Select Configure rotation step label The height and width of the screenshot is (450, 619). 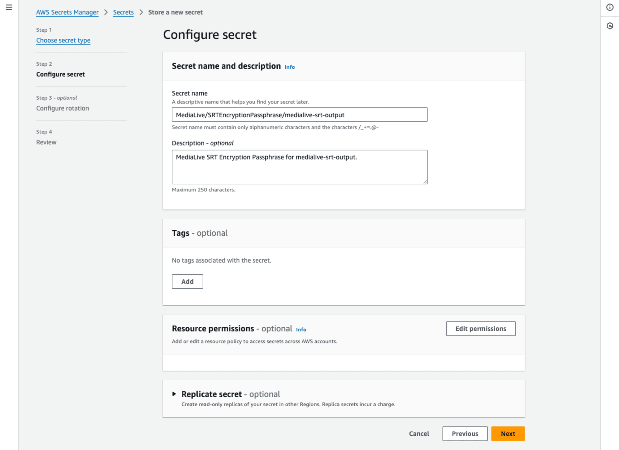[x=63, y=108]
